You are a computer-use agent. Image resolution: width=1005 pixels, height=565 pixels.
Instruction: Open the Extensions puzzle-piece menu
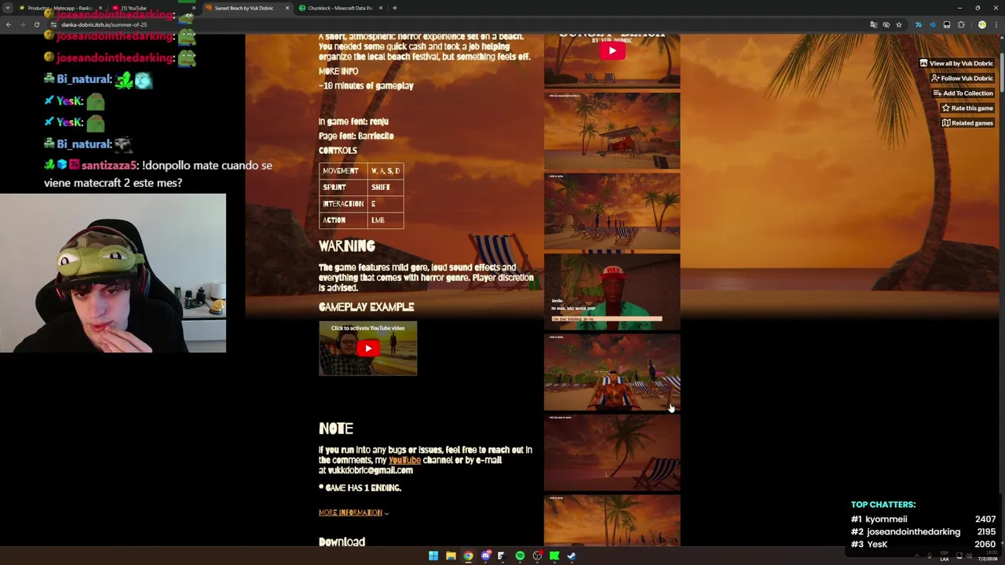pyautogui.click(x=961, y=24)
